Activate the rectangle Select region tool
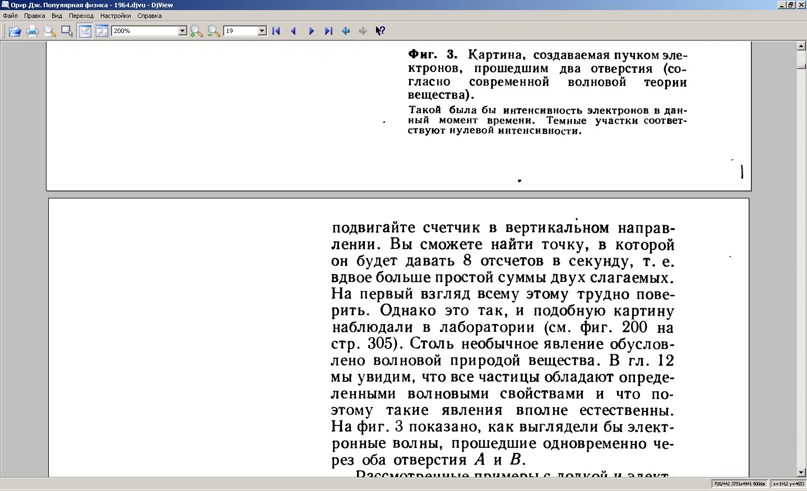 pyautogui.click(x=67, y=31)
